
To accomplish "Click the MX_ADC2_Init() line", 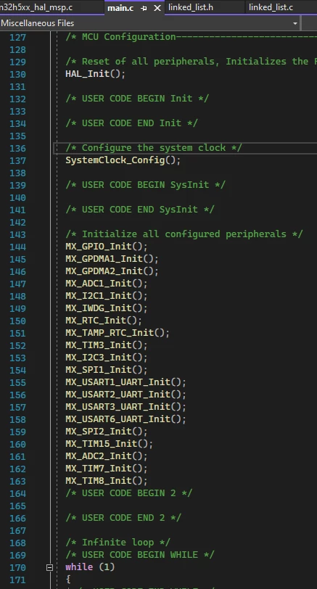I will point(107,456).
